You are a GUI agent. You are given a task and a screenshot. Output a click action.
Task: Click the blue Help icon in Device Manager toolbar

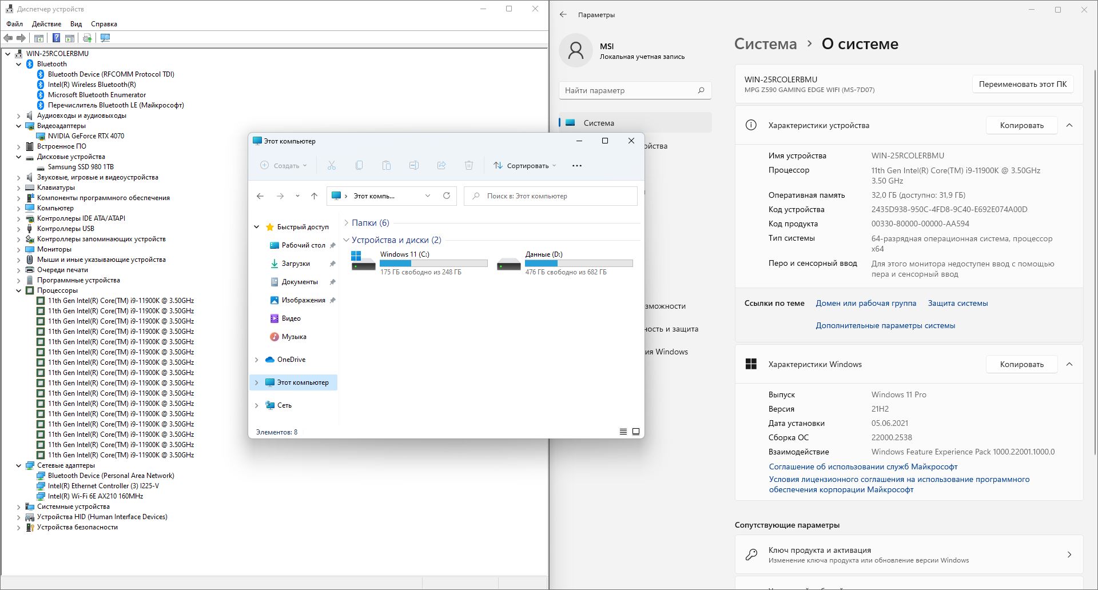tap(56, 38)
